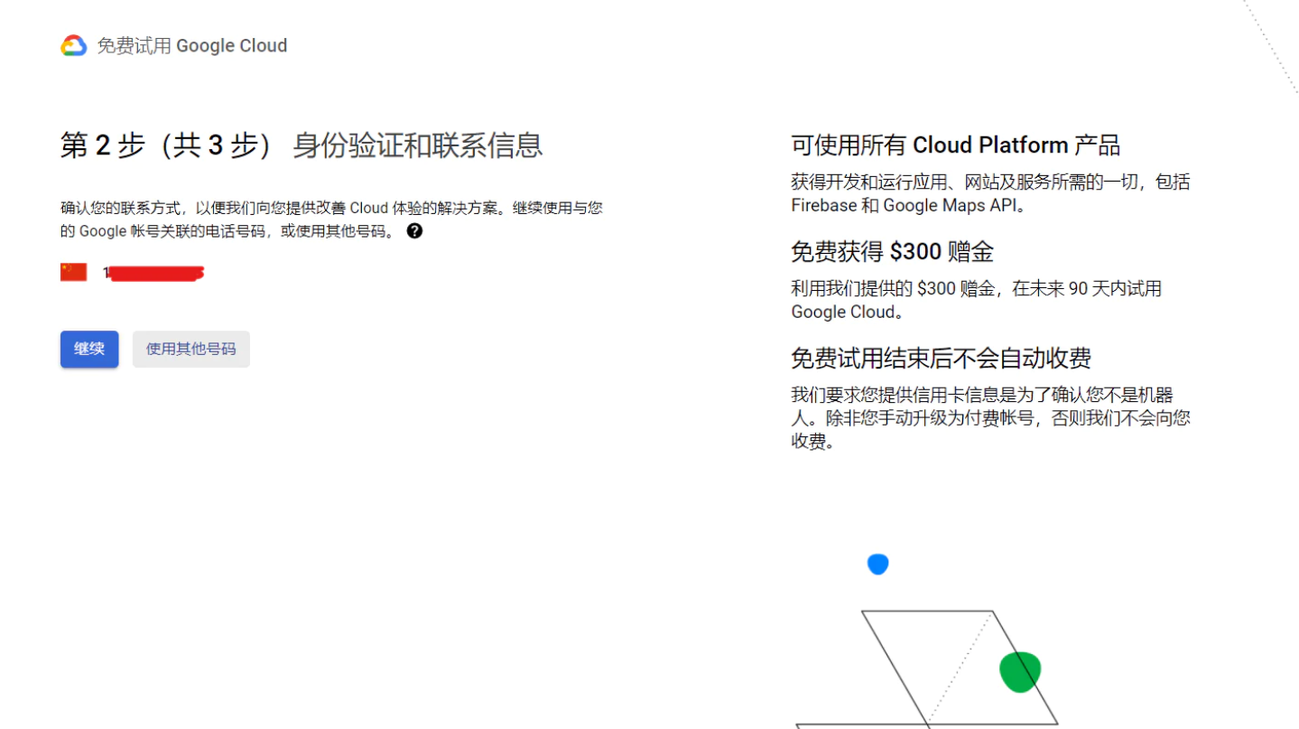Click the 90 天内试用 Google Cloud paragraph

(x=975, y=300)
